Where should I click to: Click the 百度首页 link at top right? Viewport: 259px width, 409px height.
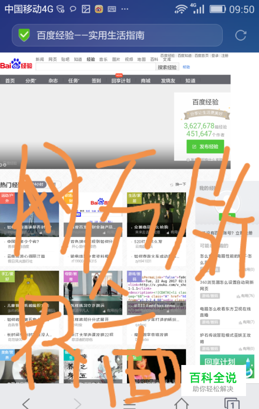(x=202, y=55)
